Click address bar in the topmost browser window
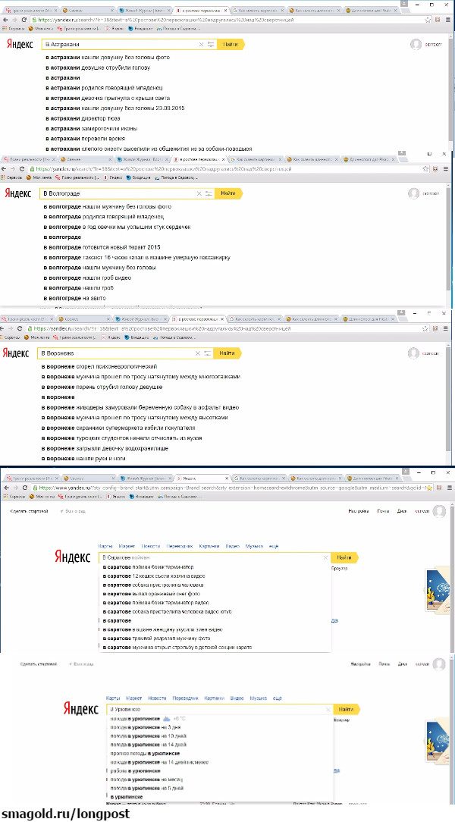This screenshot has height=822, width=455. point(226,20)
